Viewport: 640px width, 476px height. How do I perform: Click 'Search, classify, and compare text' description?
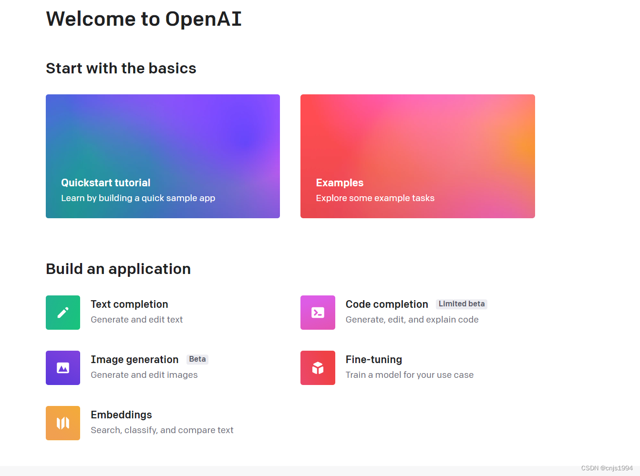(162, 430)
